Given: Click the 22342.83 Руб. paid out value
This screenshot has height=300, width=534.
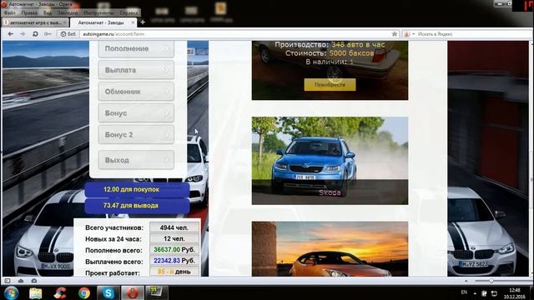Looking at the screenshot, I should click(174, 261).
